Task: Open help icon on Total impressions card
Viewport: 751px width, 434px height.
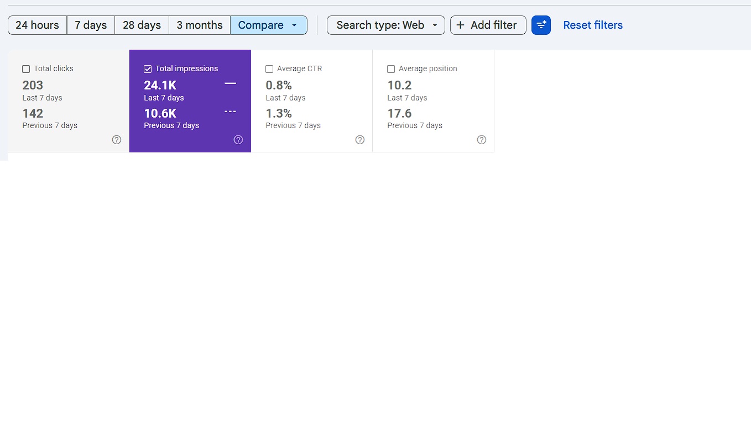Action: coord(238,140)
